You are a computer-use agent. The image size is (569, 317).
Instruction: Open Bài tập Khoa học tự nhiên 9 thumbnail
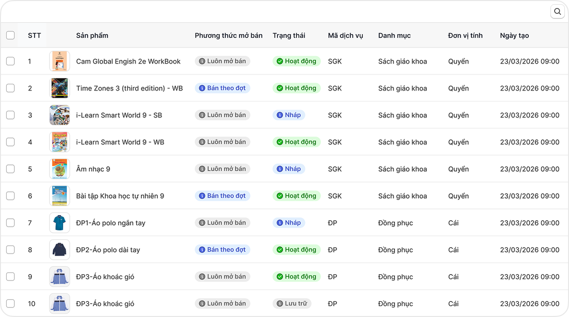(x=60, y=196)
